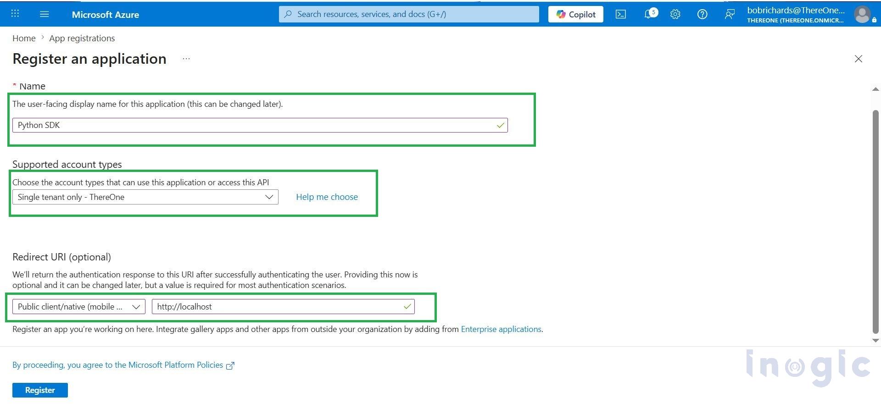Viewport: 881px width, 409px height.
Task: Click the Name field containing Python SDK
Action: tap(260, 125)
